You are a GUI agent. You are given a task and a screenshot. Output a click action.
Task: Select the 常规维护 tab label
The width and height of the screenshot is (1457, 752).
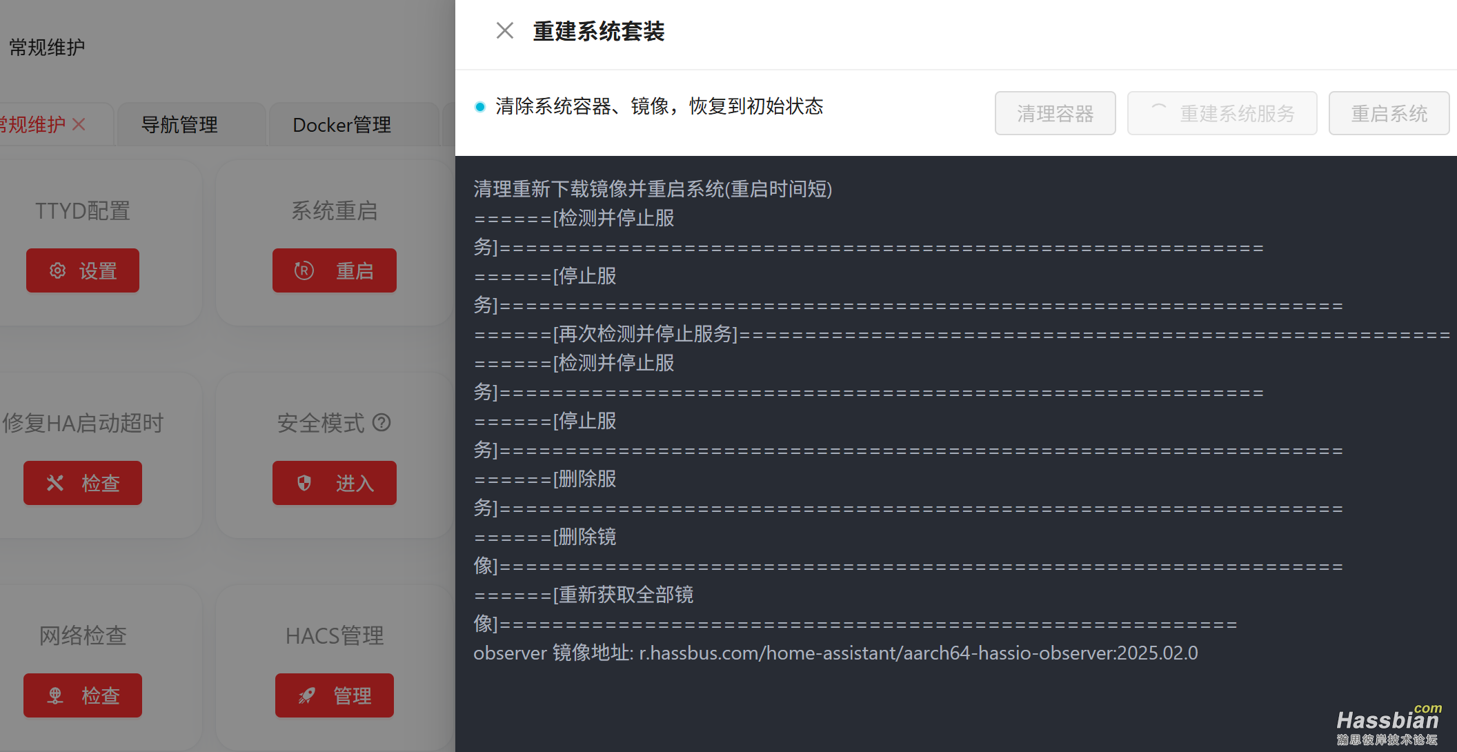32,125
